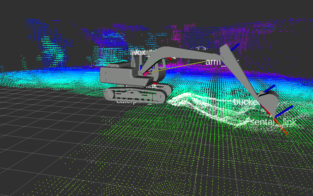This screenshot has width=313, height=196.
Task: Click the "sentan_link" frame label
Action: tap(273, 122)
